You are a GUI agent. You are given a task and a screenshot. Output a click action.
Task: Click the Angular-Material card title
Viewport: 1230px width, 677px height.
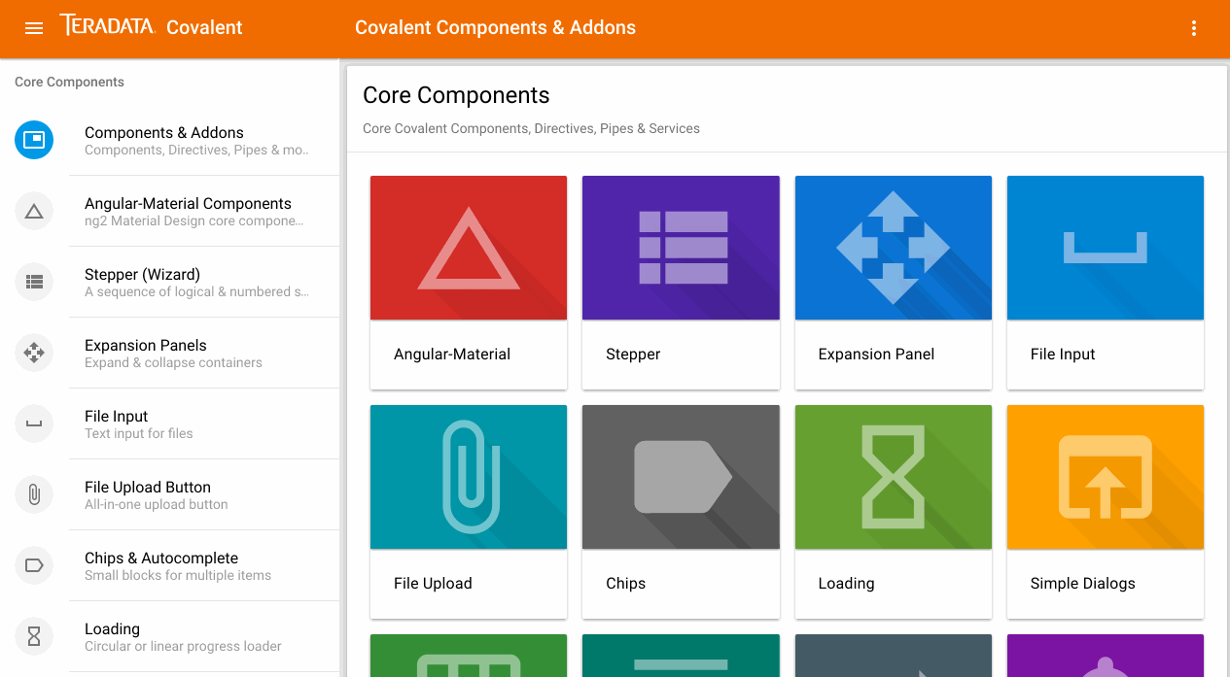pos(452,355)
